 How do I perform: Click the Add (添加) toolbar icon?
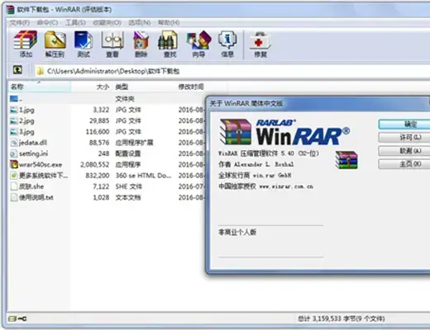coord(26,40)
